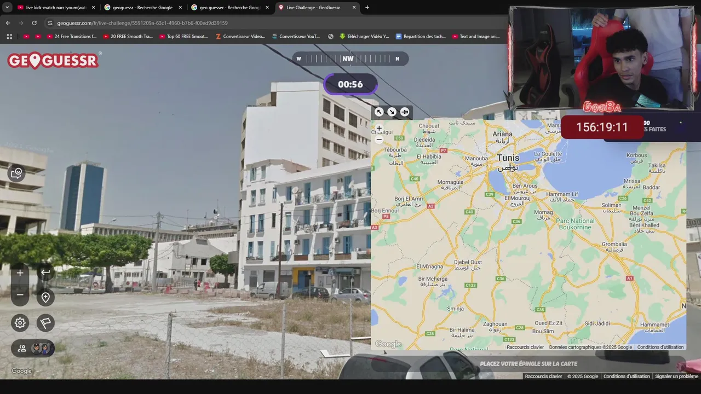Place the pin on Bir Mcherga
Viewport: 701px width, 394px height.
coord(433,279)
